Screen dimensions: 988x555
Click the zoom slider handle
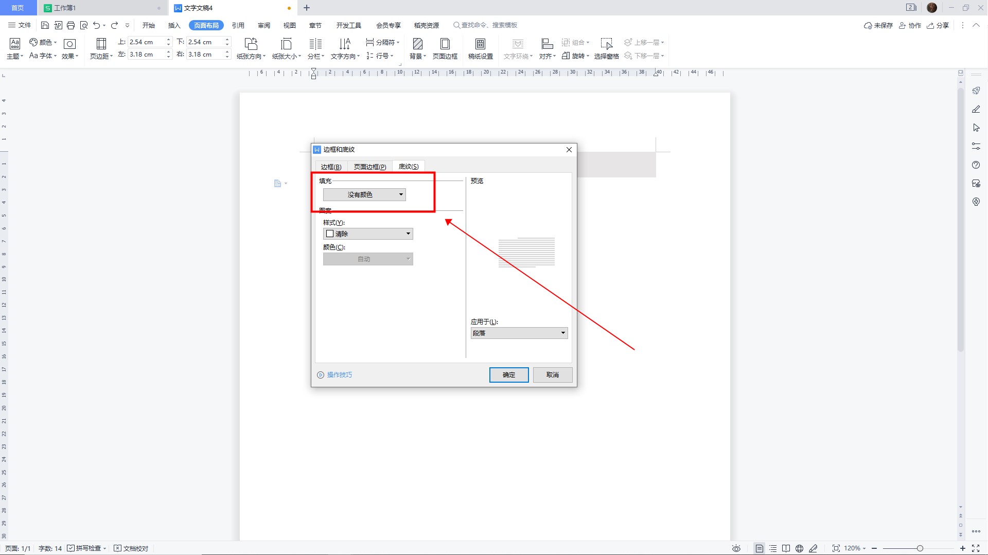tap(920, 548)
